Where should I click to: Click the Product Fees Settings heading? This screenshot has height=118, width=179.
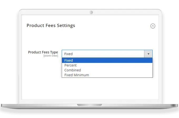(x=51, y=25)
